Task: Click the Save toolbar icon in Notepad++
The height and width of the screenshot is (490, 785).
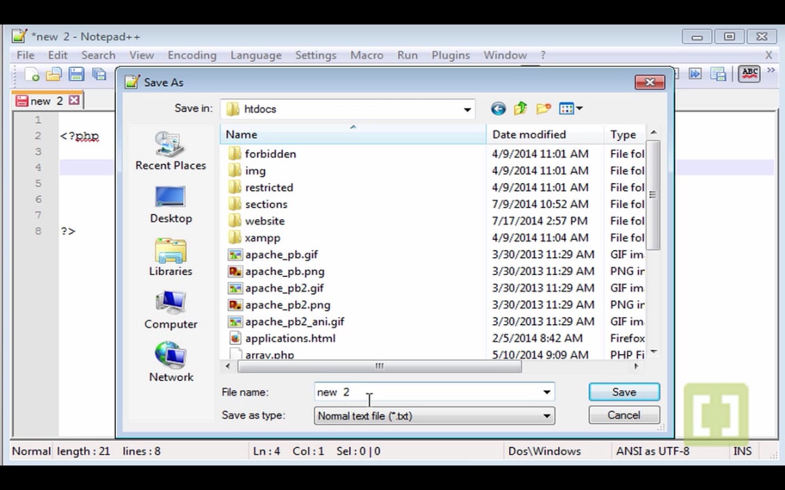Action: (x=76, y=74)
